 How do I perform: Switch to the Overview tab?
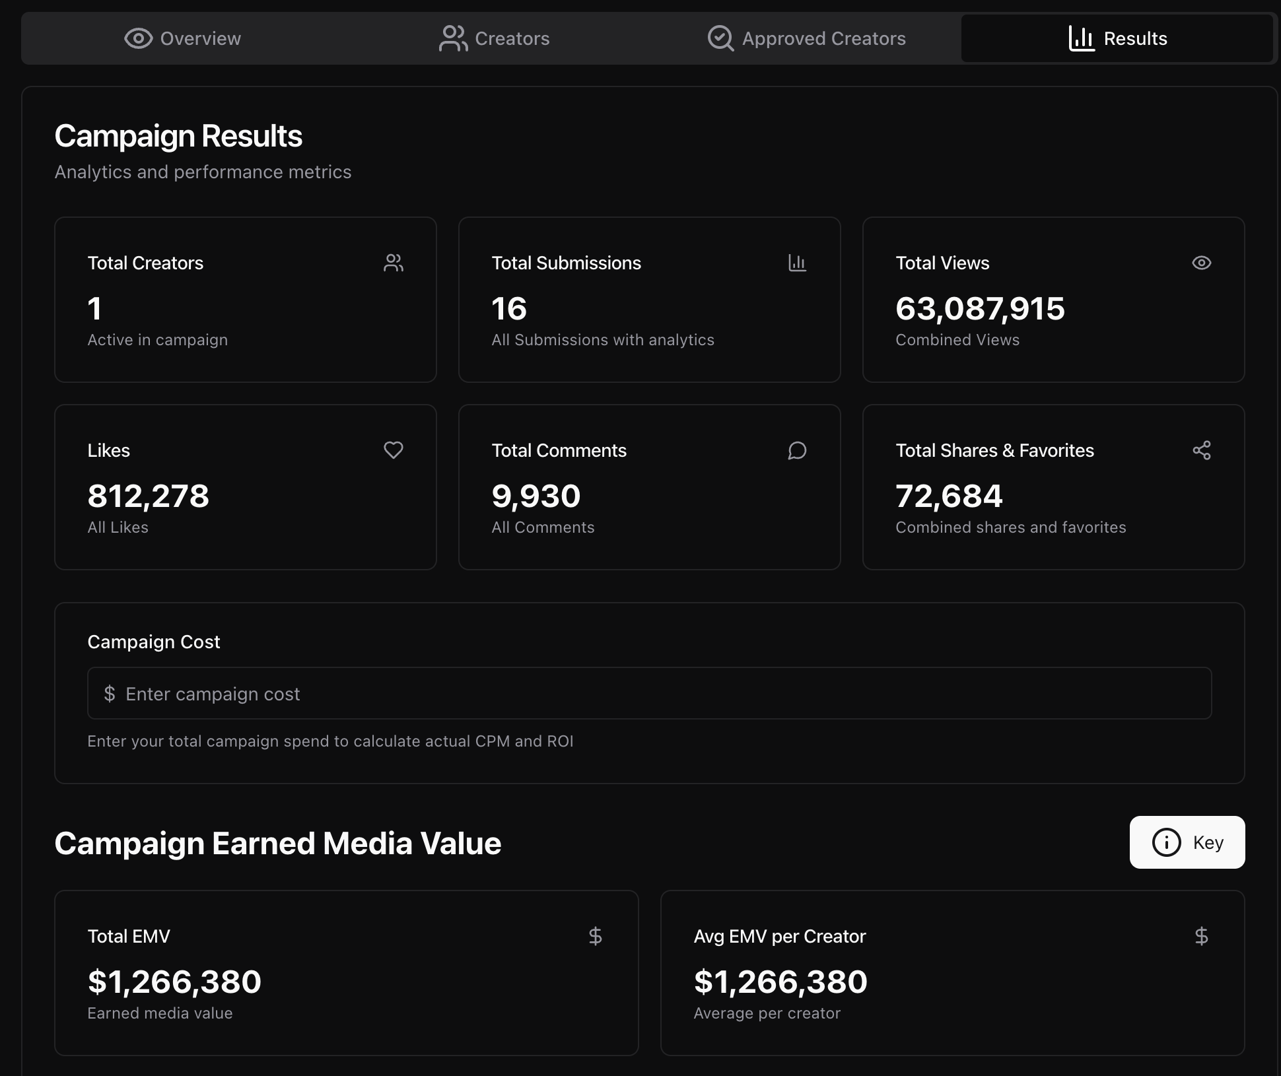pyautogui.click(x=183, y=38)
